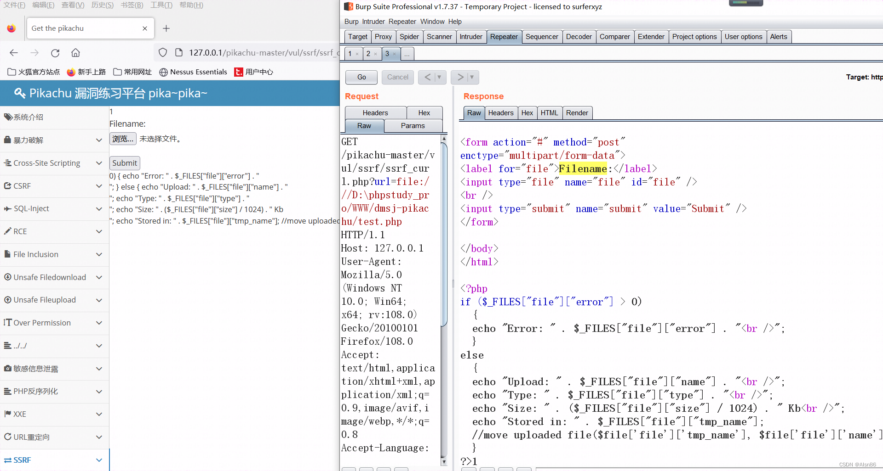Switch request view to Headers tab
The width and height of the screenshot is (883, 471).
click(x=375, y=113)
